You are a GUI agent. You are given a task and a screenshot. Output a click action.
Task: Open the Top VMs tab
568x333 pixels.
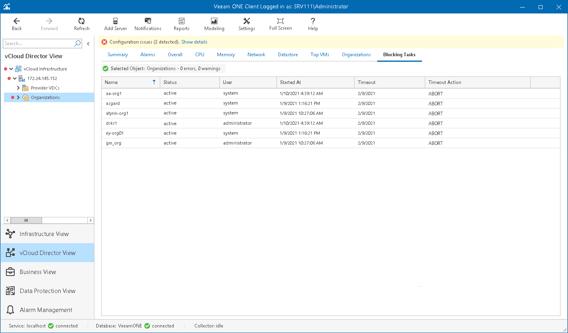320,55
